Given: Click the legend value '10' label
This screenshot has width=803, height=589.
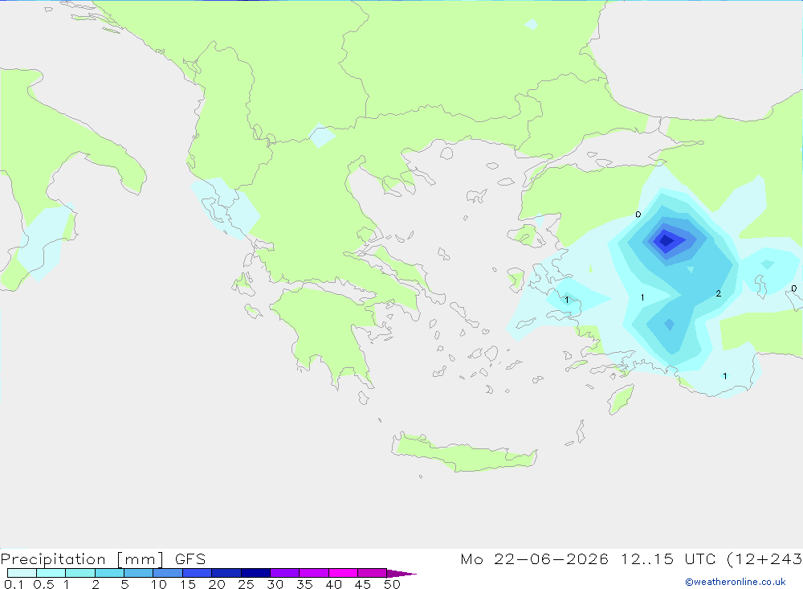Looking at the screenshot, I should click(x=159, y=584).
